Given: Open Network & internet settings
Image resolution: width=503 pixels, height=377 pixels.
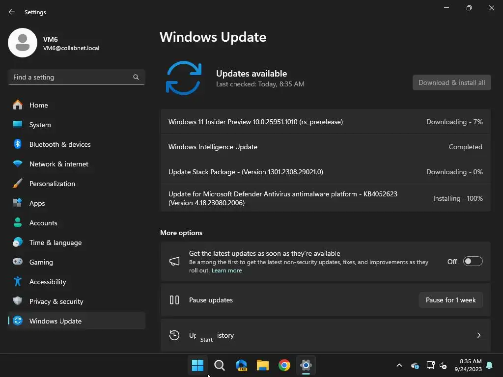Looking at the screenshot, I should 76,164.
